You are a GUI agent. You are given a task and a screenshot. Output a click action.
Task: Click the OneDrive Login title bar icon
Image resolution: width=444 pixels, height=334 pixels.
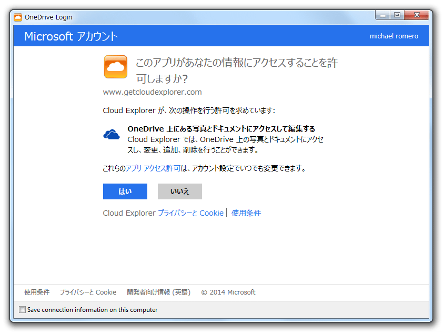coord(18,17)
